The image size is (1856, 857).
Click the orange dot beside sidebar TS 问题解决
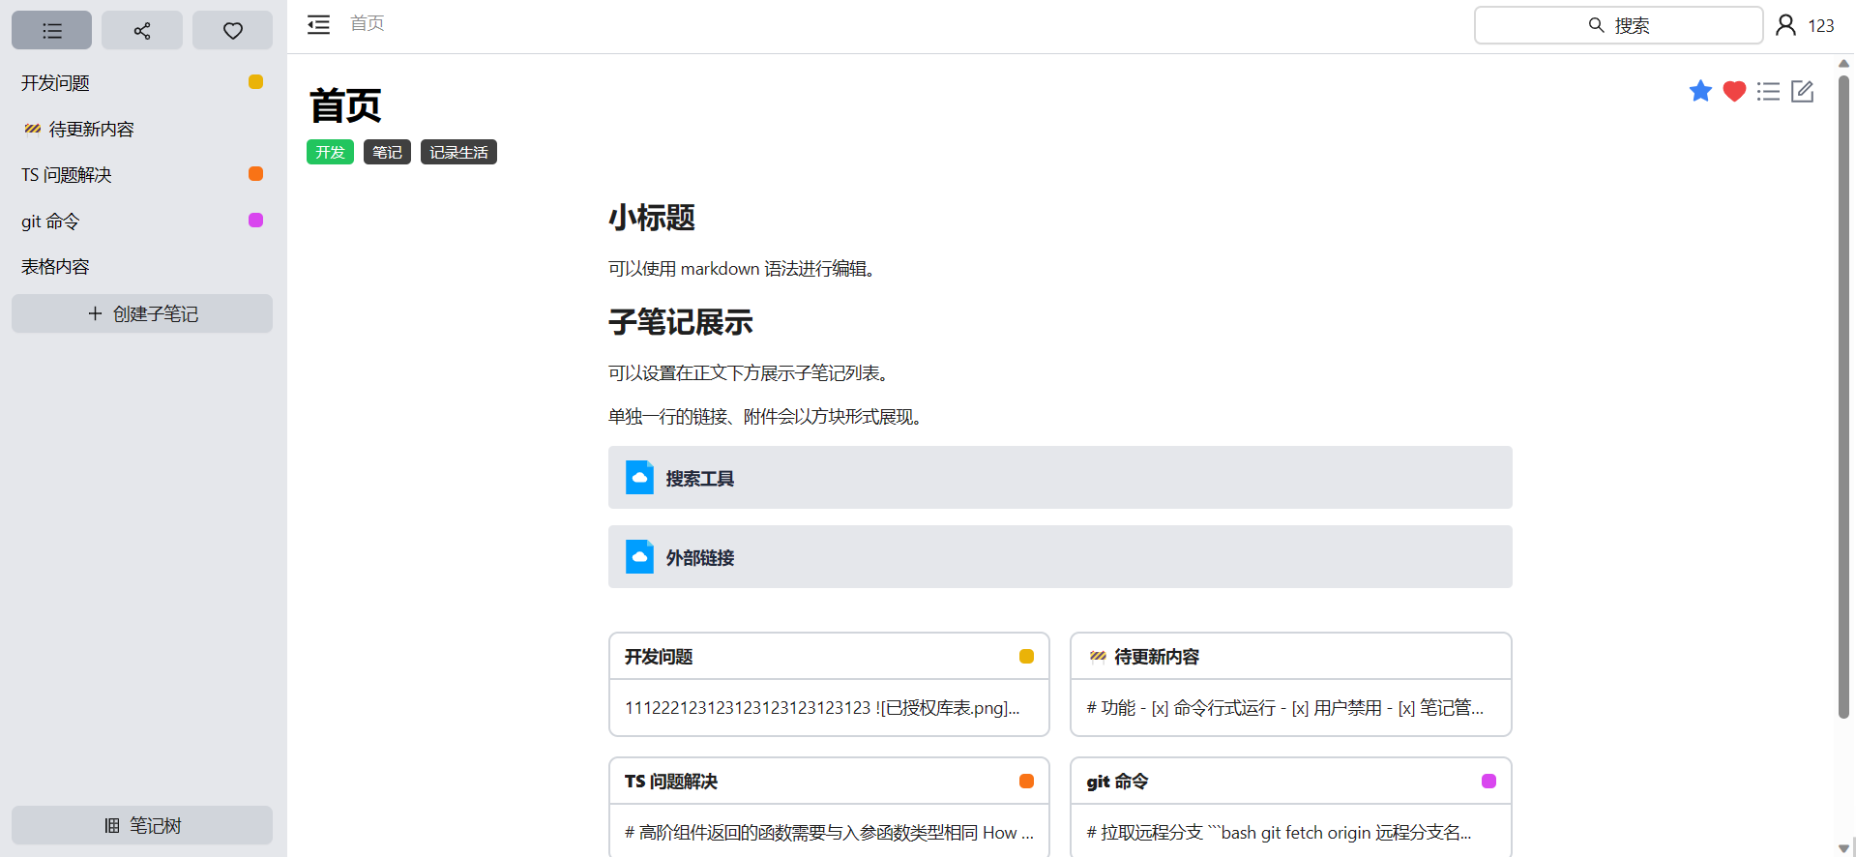(x=255, y=174)
